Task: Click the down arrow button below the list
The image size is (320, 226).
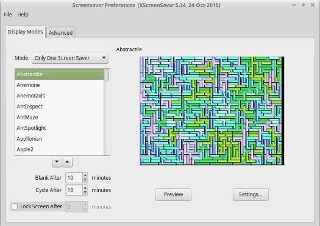Action: tap(57, 162)
